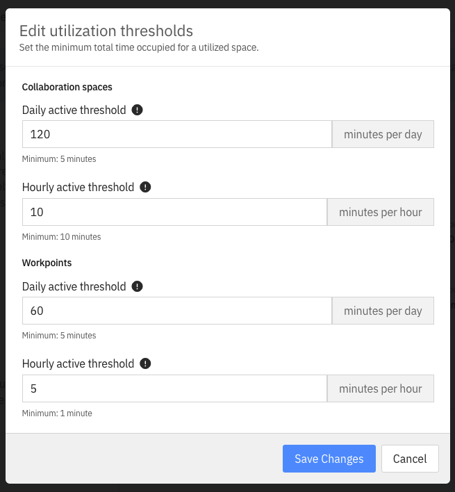455x492 pixels.
Task: Click info icon beside Workpoints Hourly active threshold
Action: pyautogui.click(x=145, y=363)
